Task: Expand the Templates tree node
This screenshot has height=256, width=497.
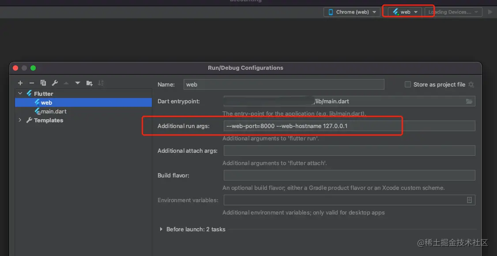Action: click(20, 120)
